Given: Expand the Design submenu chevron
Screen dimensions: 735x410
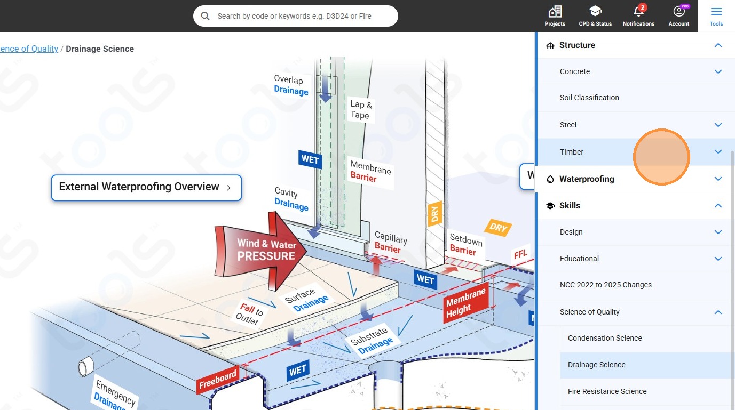Looking at the screenshot, I should point(718,232).
